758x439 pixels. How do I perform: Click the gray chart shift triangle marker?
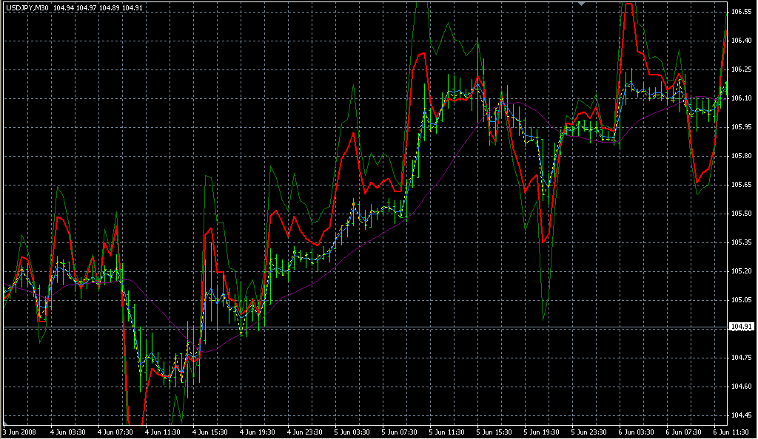point(583,4)
